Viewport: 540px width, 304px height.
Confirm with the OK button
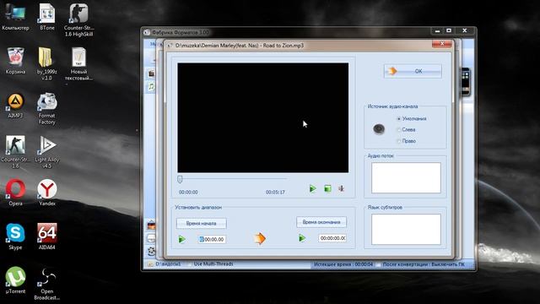413,71
